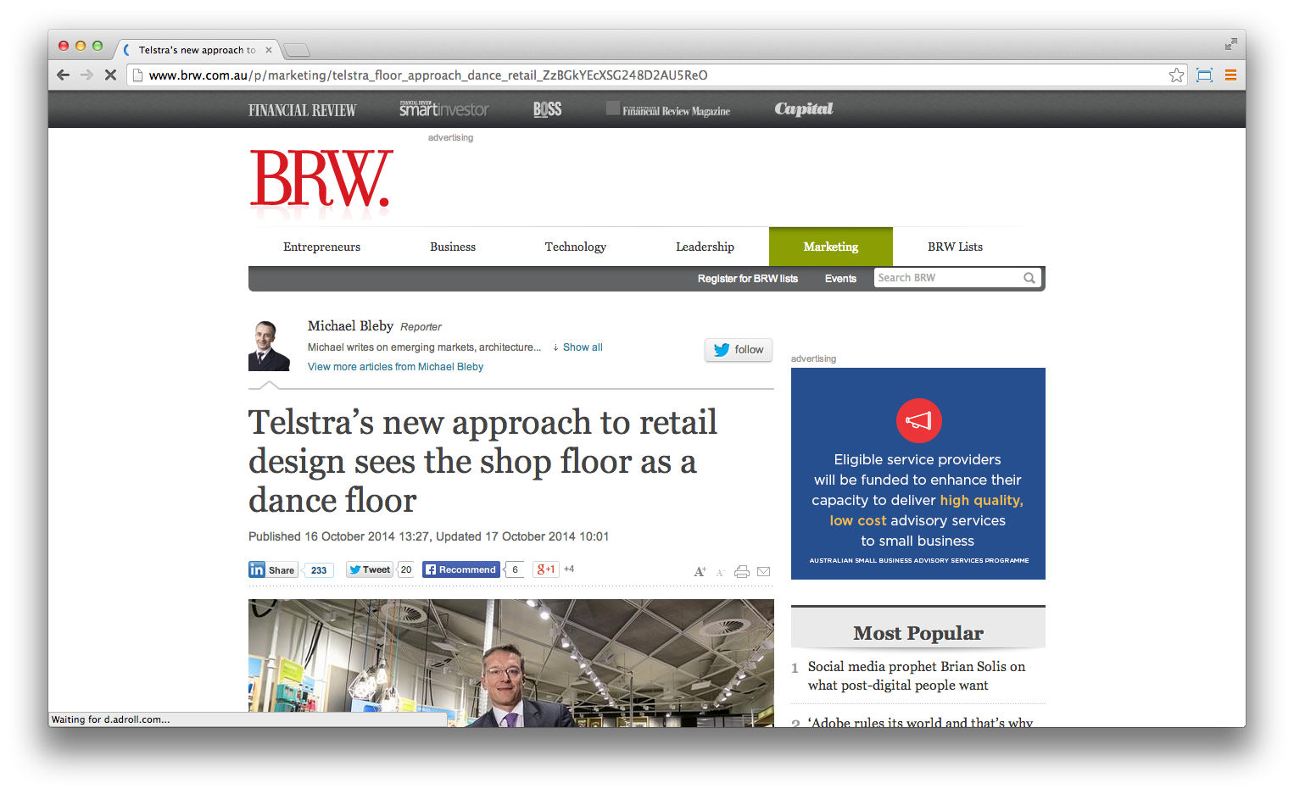Open Michael Bleby author name link

[350, 326]
